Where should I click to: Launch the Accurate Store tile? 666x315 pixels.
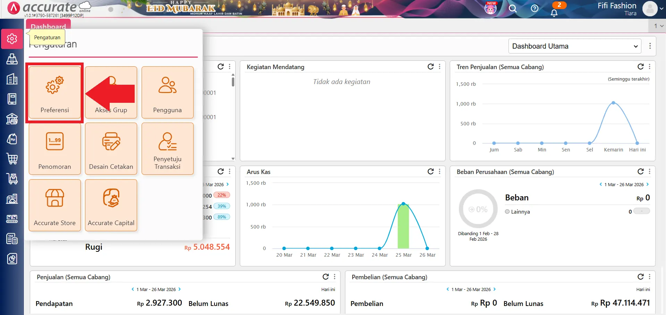[55, 205]
